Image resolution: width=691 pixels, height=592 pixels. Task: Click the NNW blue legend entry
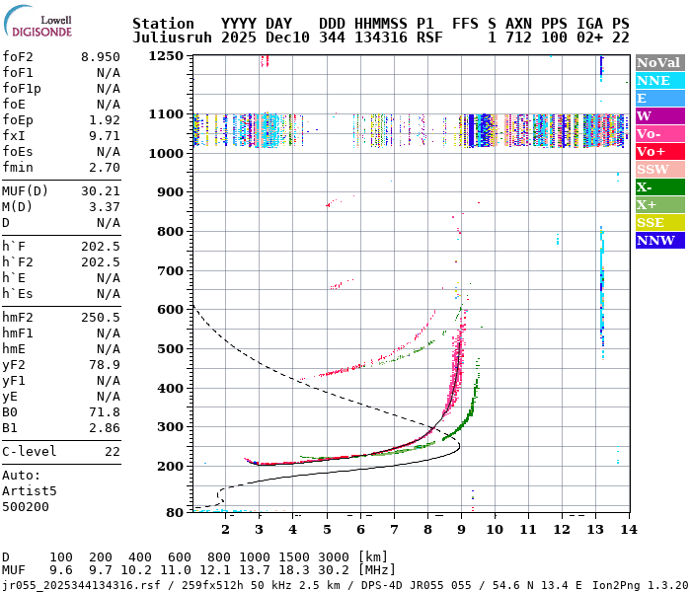(659, 240)
